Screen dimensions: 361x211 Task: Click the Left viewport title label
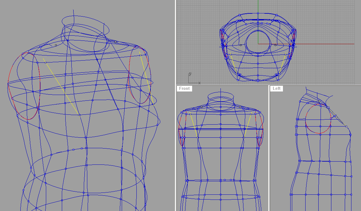[277, 89]
